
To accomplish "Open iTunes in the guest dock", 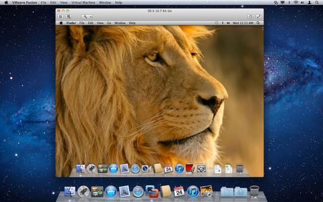I will click(x=179, y=169).
